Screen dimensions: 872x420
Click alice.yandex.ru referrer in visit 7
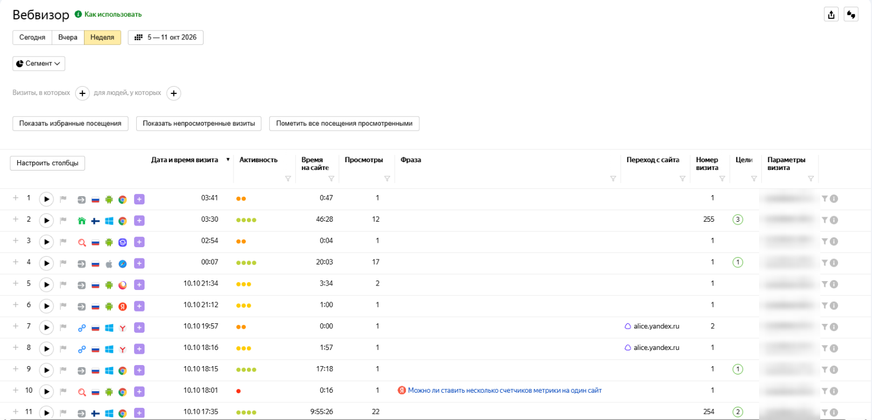point(657,326)
